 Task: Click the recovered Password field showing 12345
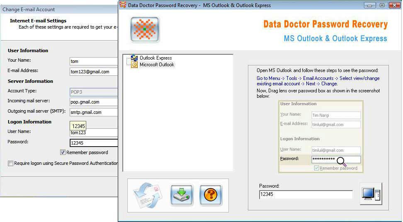(306, 194)
